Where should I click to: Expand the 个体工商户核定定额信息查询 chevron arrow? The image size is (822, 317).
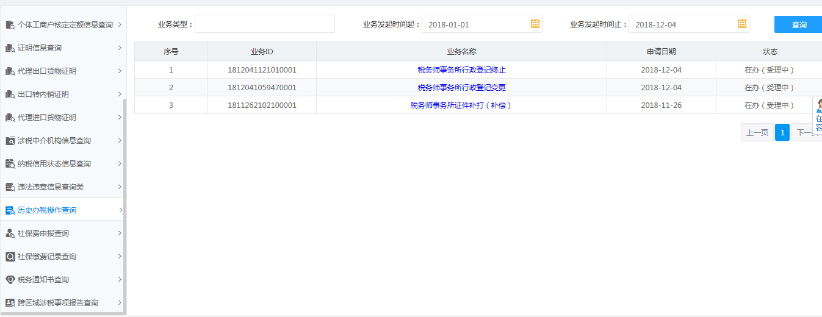coord(120,25)
